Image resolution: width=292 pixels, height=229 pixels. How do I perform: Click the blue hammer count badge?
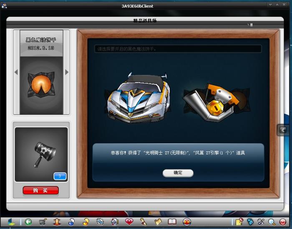click(x=60, y=176)
